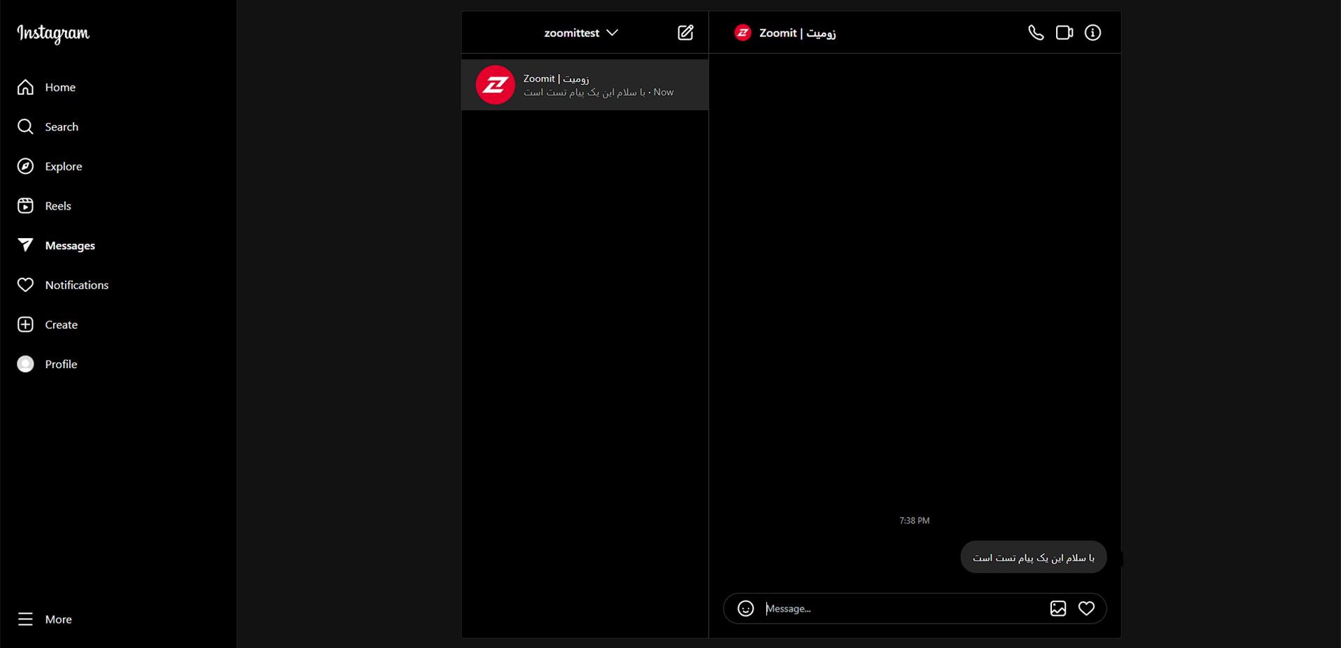The image size is (1341, 648).
Task: Open the Zoomit profile name in header
Action: click(x=798, y=33)
